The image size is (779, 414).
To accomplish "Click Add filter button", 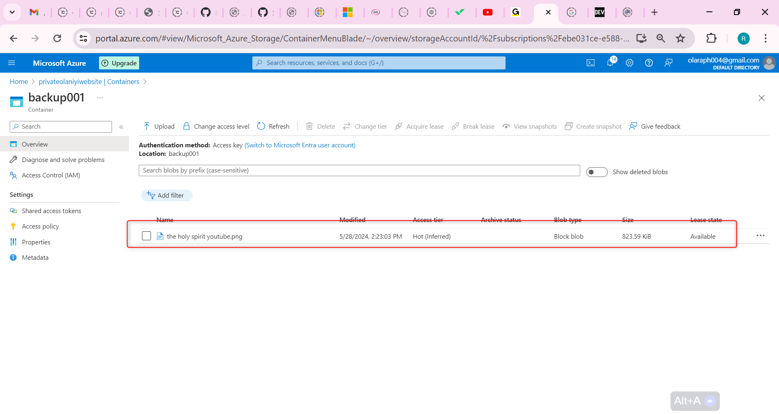I will pos(167,195).
